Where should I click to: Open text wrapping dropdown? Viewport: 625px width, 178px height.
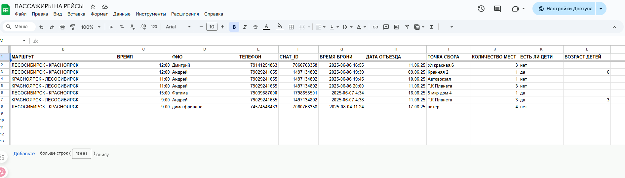tap(348, 27)
